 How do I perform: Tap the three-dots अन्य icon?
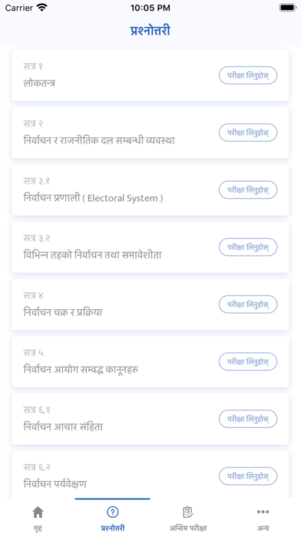[263, 512]
